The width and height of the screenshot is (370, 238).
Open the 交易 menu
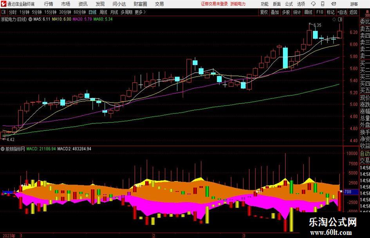point(159,4)
